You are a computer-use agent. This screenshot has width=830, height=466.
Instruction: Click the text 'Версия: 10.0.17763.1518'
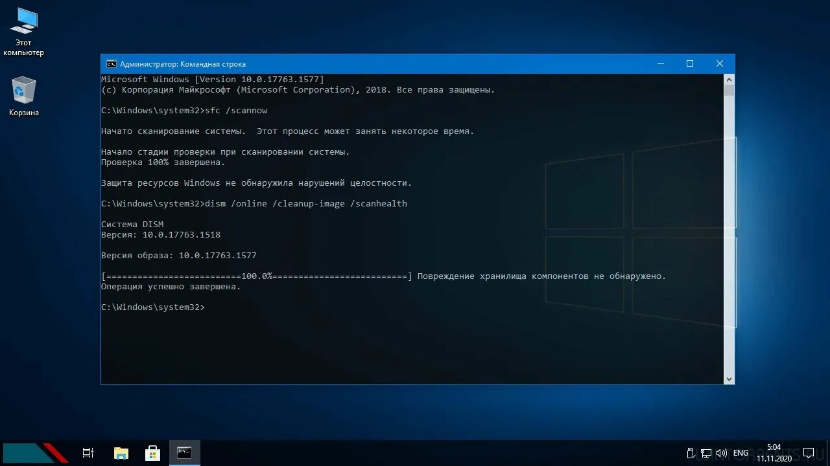[x=161, y=235]
